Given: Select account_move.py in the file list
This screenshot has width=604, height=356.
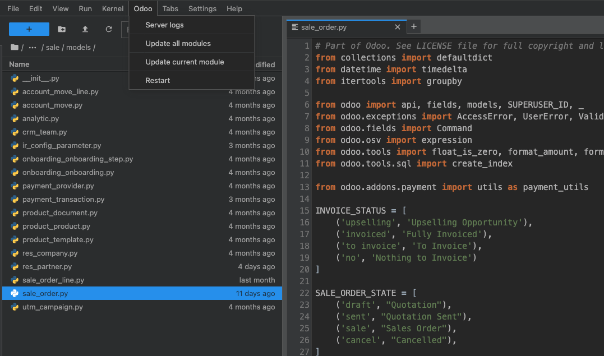Looking at the screenshot, I should click(52, 105).
